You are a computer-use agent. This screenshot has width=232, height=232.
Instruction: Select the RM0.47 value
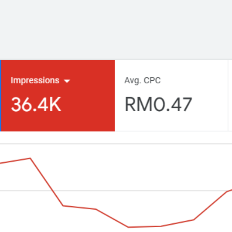coord(159,104)
